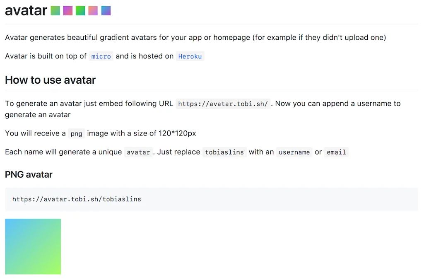Screen dimensions: 424x280
Task: Select the salmon-purple gradient swatch near the title
Action: (x=93, y=10)
